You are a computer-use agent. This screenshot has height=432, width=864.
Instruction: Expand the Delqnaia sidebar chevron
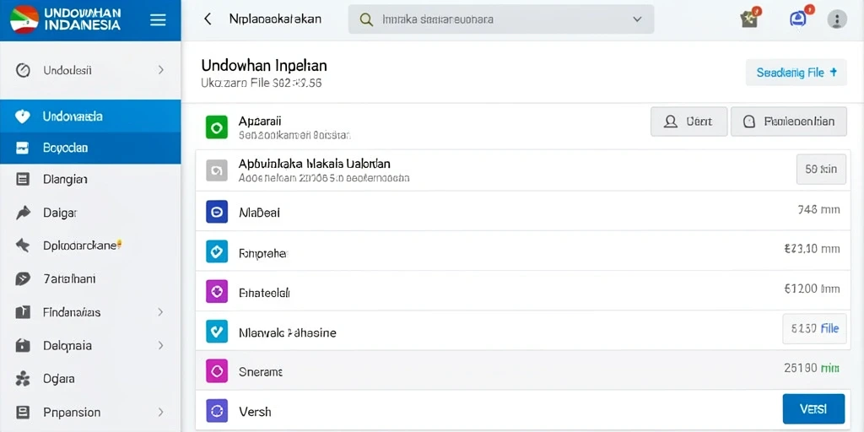pos(160,345)
